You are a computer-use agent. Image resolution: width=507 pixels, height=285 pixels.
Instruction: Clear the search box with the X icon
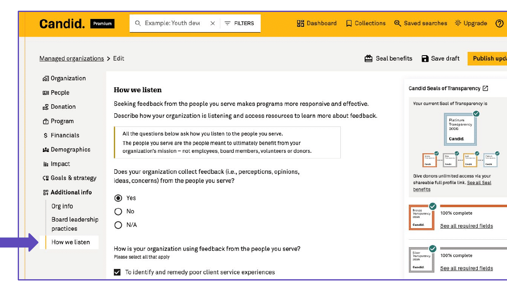coord(212,23)
